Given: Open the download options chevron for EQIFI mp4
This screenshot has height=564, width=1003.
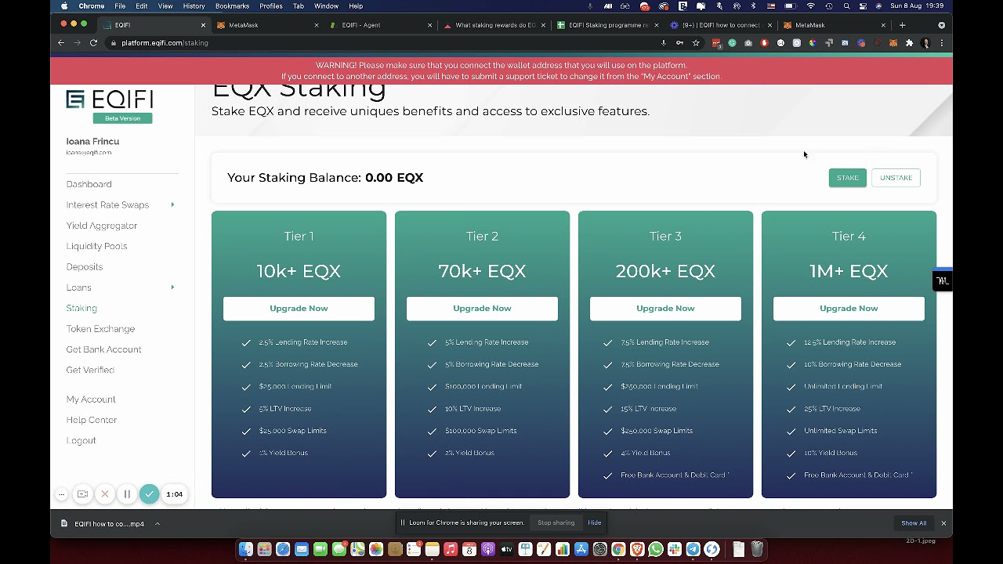Looking at the screenshot, I should pyautogui.click(x=158, y=523).
